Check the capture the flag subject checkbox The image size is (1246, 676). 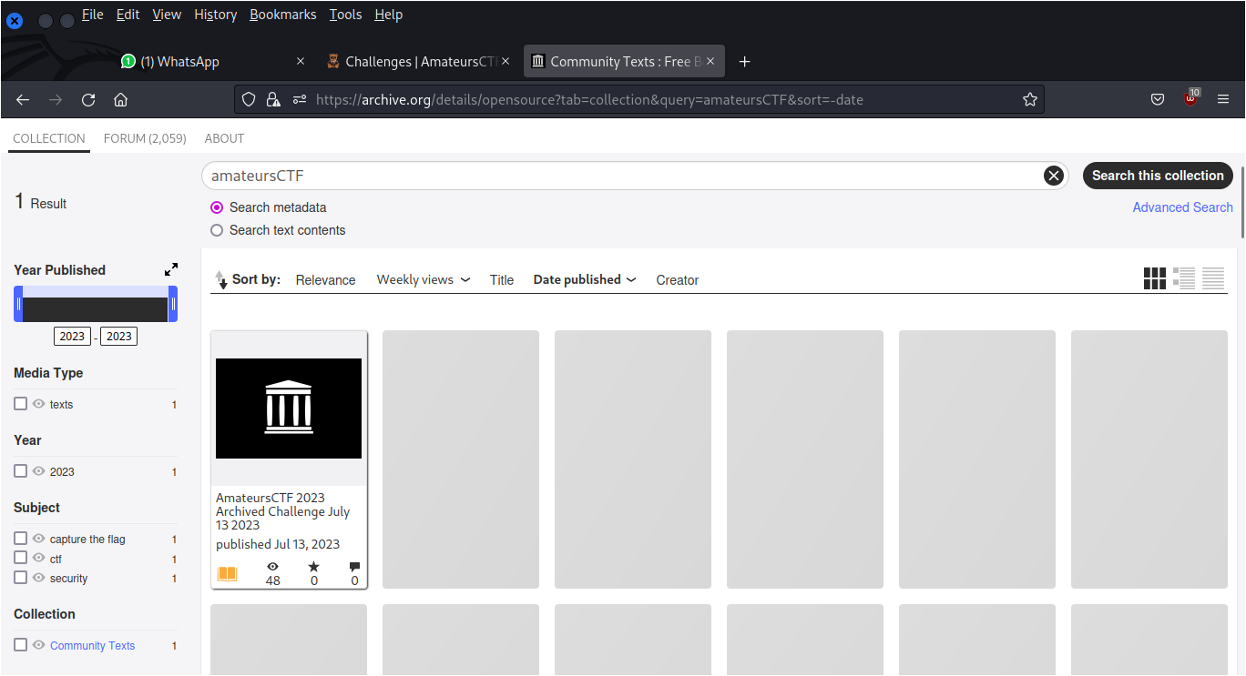(20, 538)
